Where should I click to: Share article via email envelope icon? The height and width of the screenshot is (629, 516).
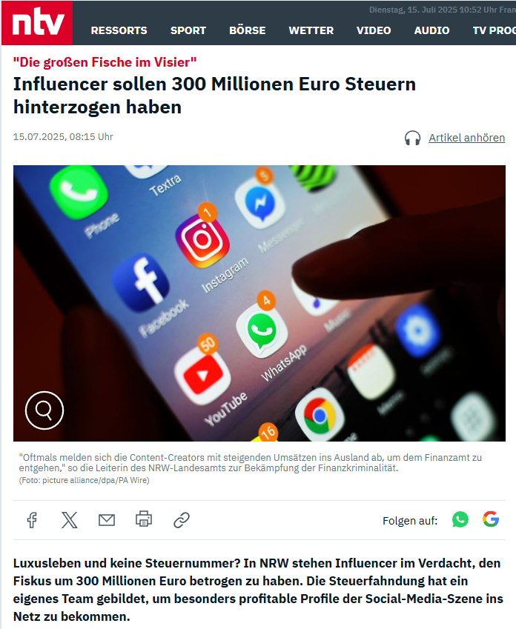pyautogui.click(x=107, y=520)
